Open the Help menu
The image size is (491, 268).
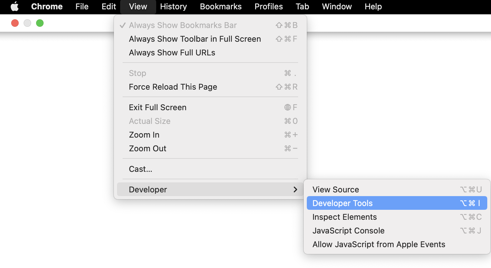pos(373,7)
